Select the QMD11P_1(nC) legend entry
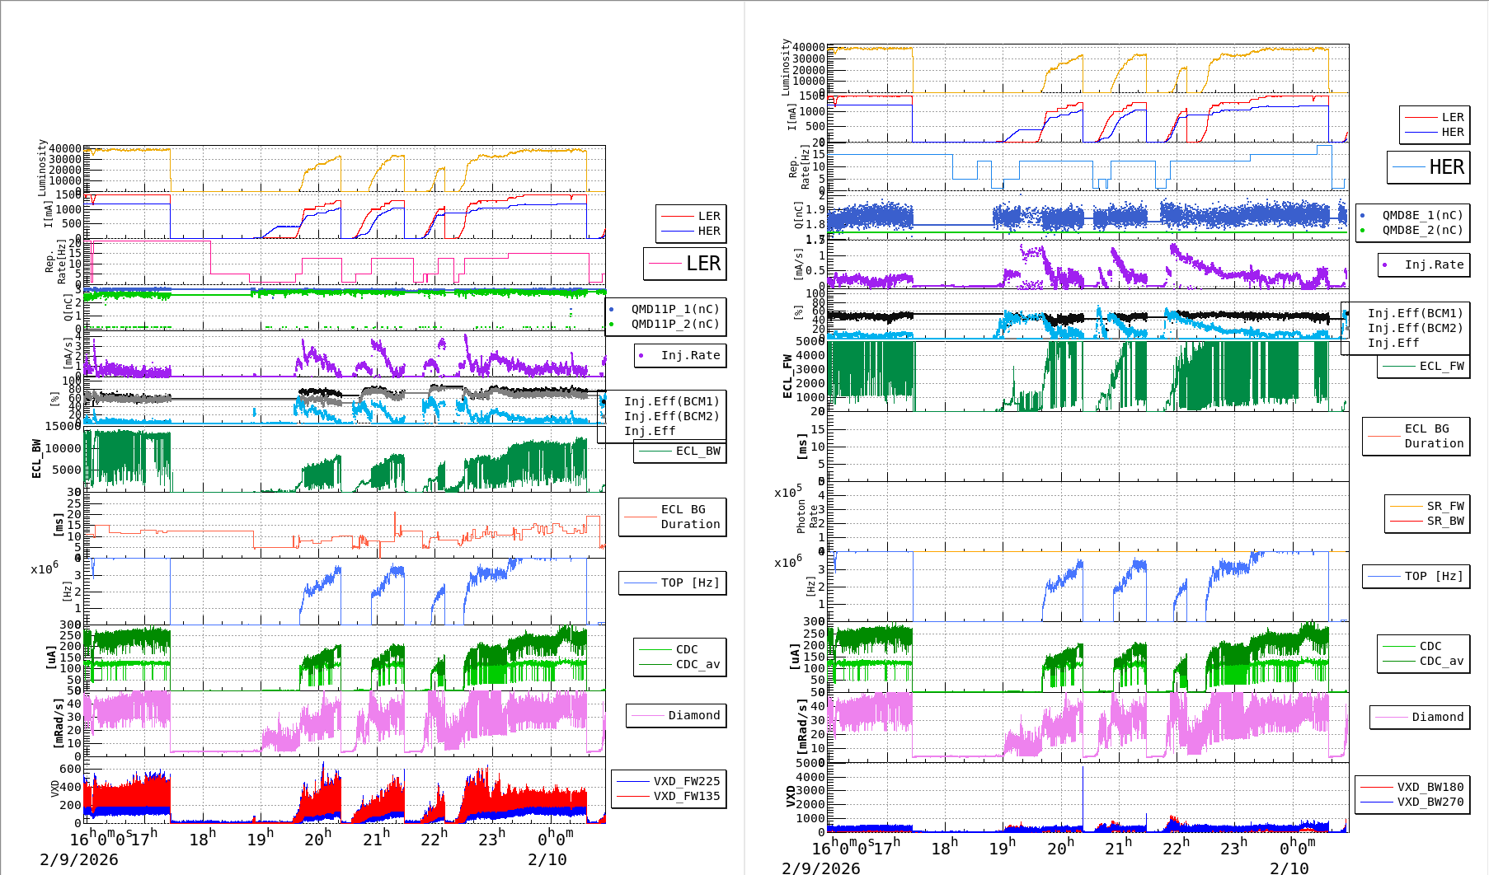The width and height of the screenshot is (1489, 875). tap(674, 309)
